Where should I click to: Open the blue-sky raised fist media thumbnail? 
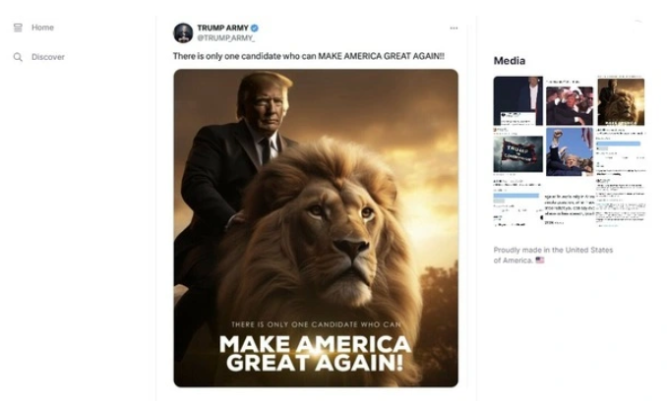(x=570, y=152)
